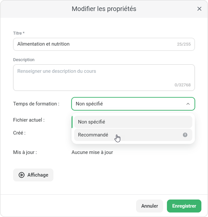This screenshot has height=217, width=208.
Task: Click the 25/255 title character counter
Action: [x=184, y=44]
